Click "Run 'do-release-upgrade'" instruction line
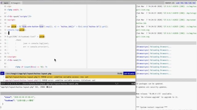Image resolution: width=197 pixels, height=110 pixels. (157, 97)
